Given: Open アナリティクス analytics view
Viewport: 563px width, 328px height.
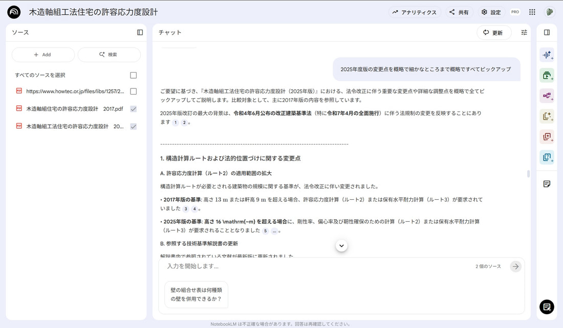Looking at the screenshot, I should [x=415, y=12].
